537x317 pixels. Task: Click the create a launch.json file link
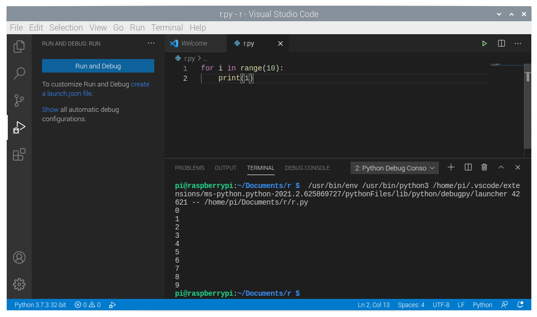[x=96, y=89]
